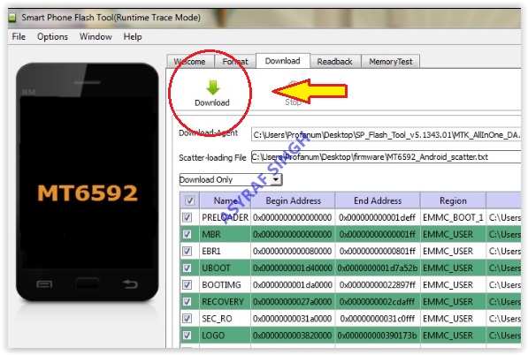Image resolution: width=528 pixels, height=355 pixels.
Task: Select the UBOOT name cell
Action: click(x=225, y=268)
